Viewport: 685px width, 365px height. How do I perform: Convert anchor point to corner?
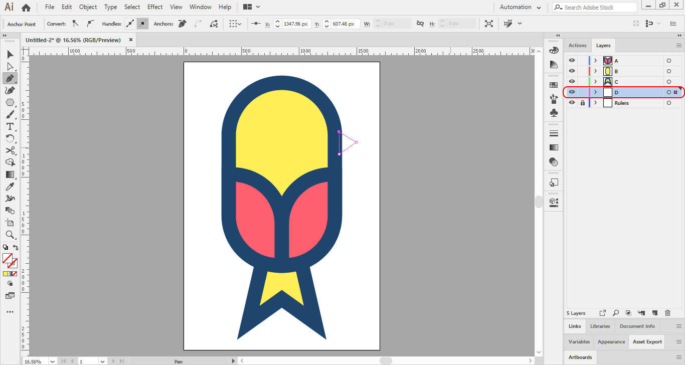(75, 24)
